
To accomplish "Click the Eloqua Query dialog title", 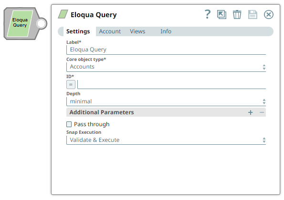I will (94, 15).
